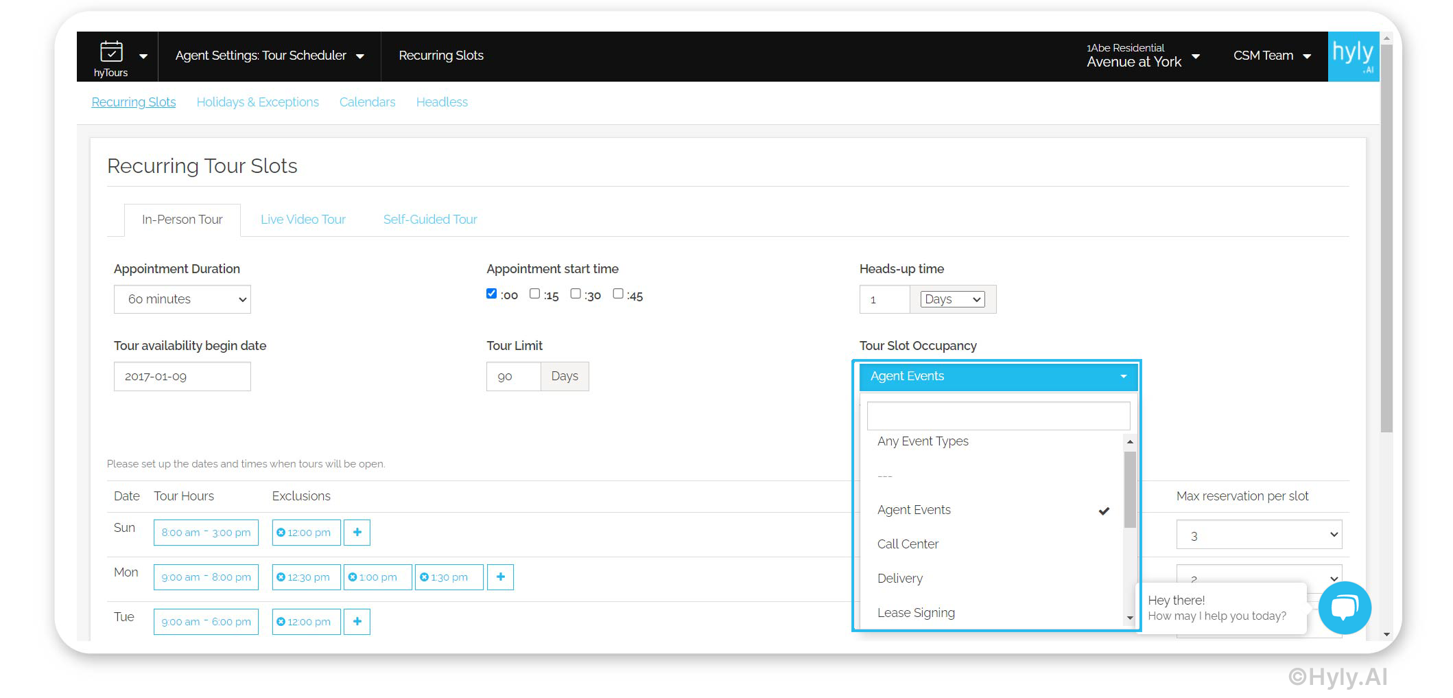Click the 'Hey there!' chat prompt
The image size is (1453, 698).
coord(1222,608)
